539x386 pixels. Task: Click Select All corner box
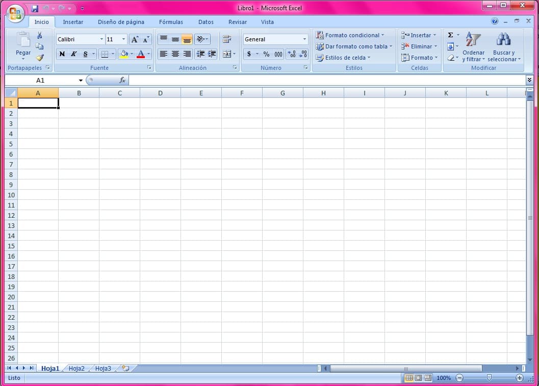coord(11,93)
